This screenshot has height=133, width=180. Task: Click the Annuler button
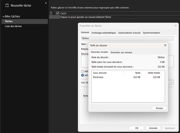coord(153,128)
